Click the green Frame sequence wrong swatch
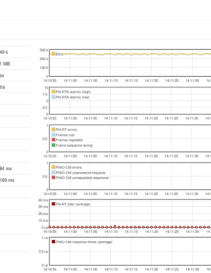This screenshot has width=211, height=273. pos(53,145)
